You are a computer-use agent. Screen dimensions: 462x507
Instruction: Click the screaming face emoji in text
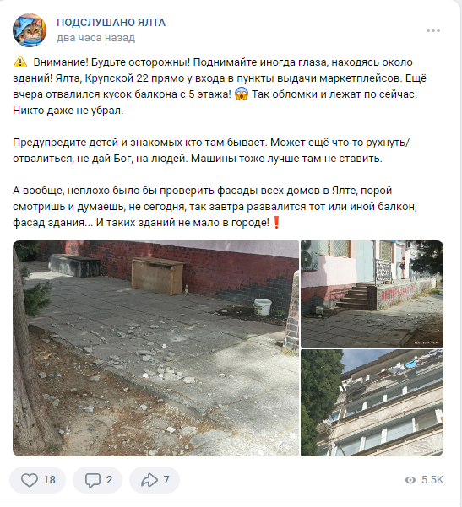pos(242,94)
